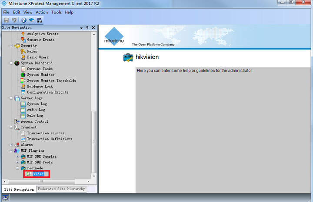Collapse the Server Logs node
313x202 pixels.
pos(12,98)
